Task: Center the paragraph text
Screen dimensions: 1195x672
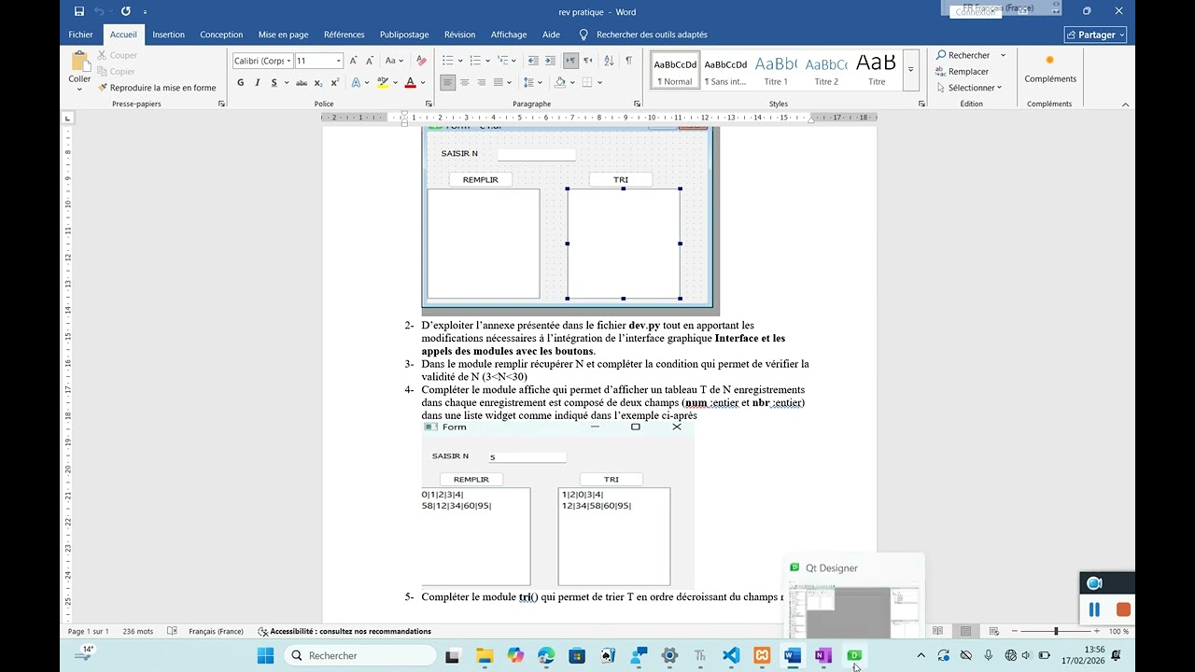Action: (x=465, y=82)
